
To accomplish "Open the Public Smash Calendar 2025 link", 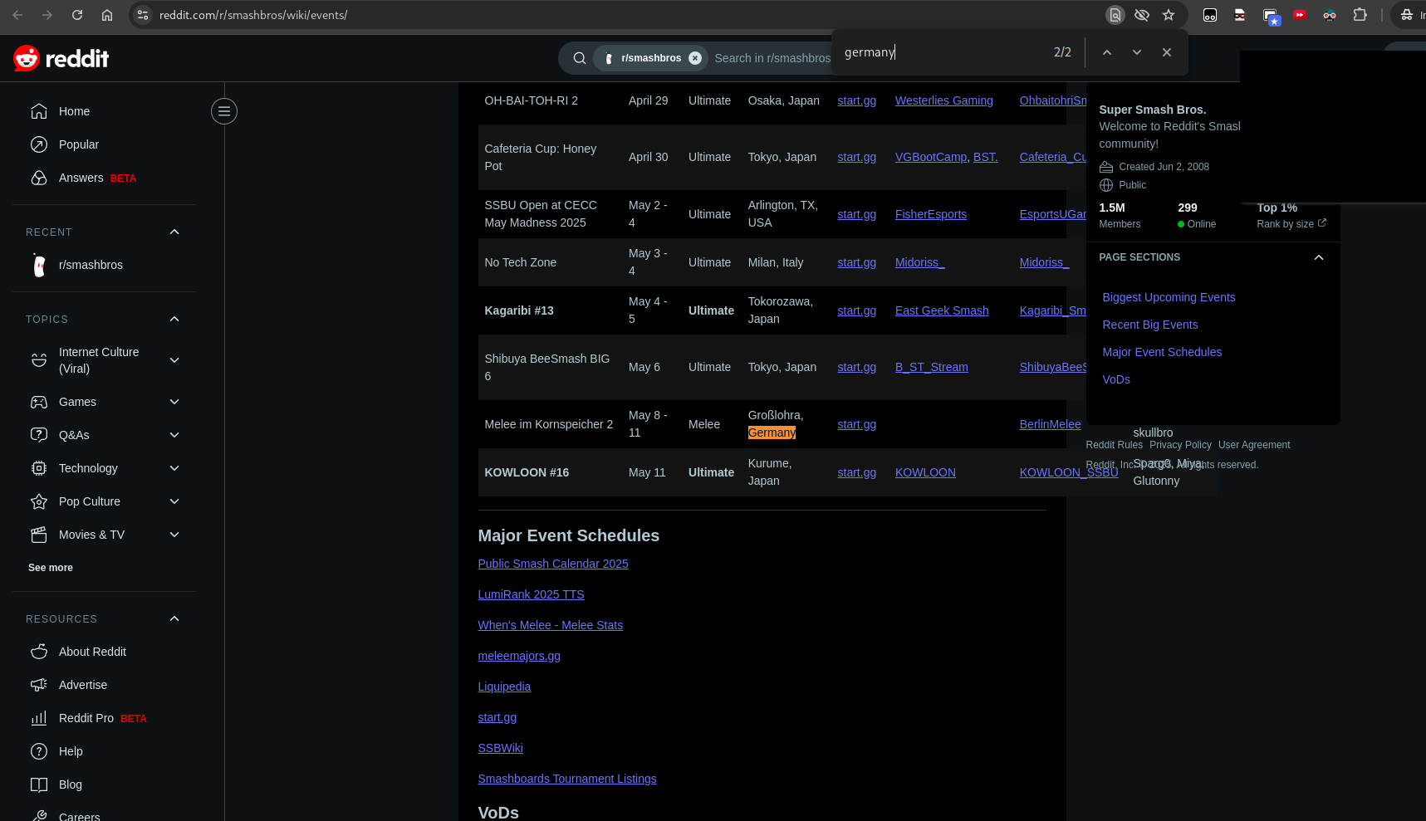I will pyautogui.click(x=552, y=564).
